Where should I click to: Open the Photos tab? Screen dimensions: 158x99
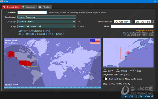tap(45, 7)
